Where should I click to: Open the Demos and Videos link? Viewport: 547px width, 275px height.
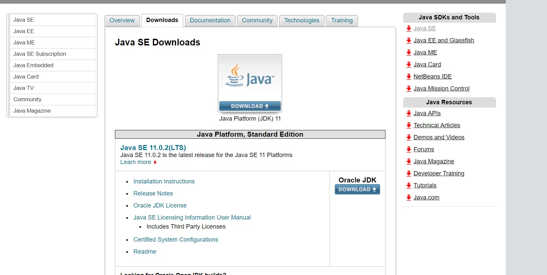point(439,137)
